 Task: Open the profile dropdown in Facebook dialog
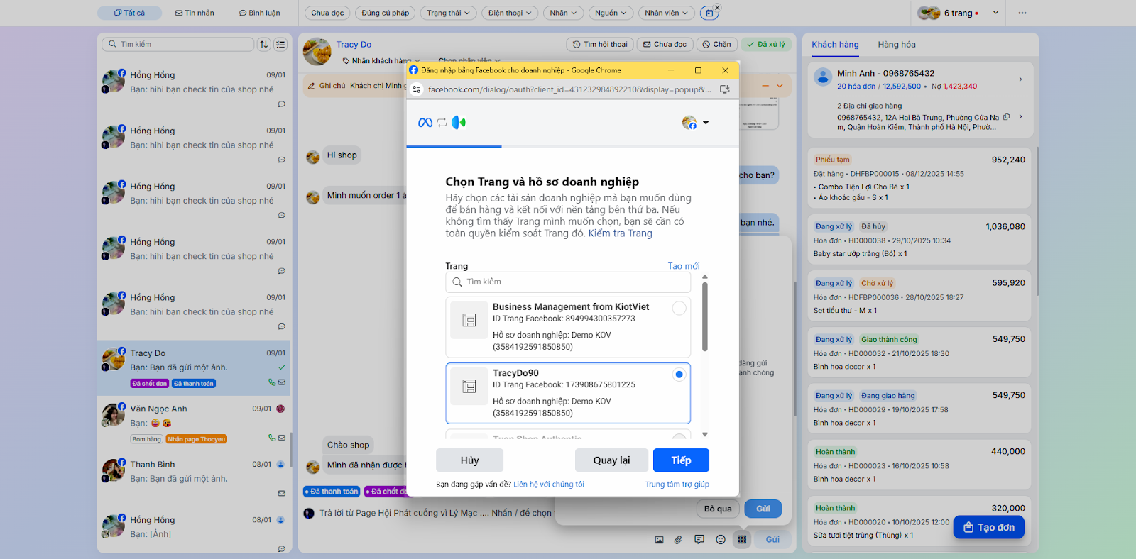[x=696, y=123]
